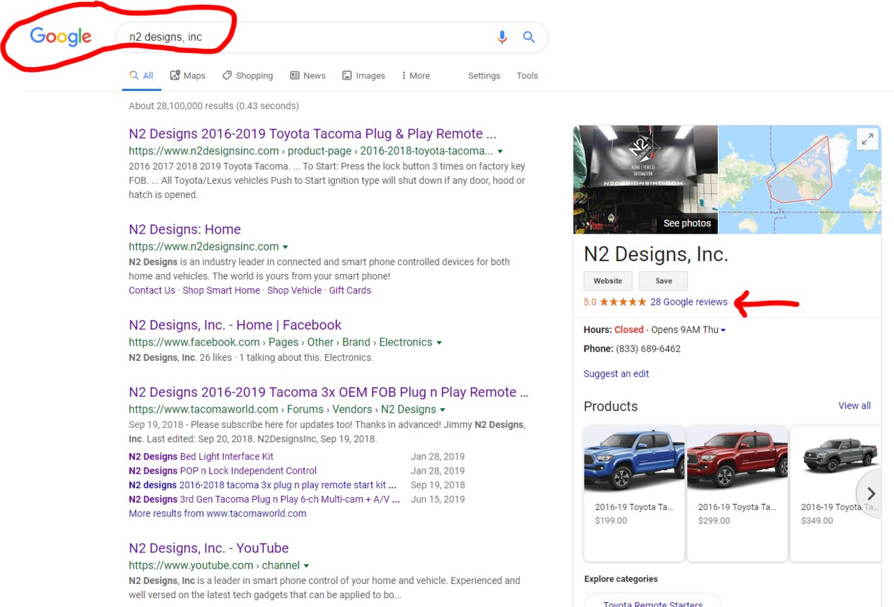Click the service area map thumbnail
894x607 pixels.
(800, 180)
